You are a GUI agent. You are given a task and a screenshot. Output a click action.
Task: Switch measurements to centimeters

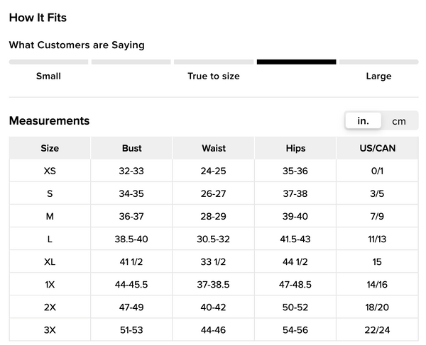pyautogui.click(x=399, y=121)
